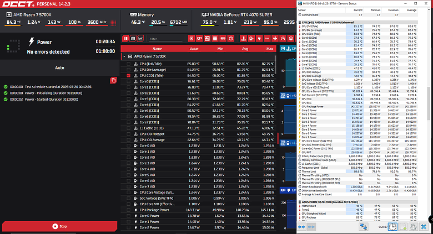The width and height of the screenshot is (433, 234).
Task: Select HWiNFO 'CPU Package Power' row
Action: tap(358, 107)
